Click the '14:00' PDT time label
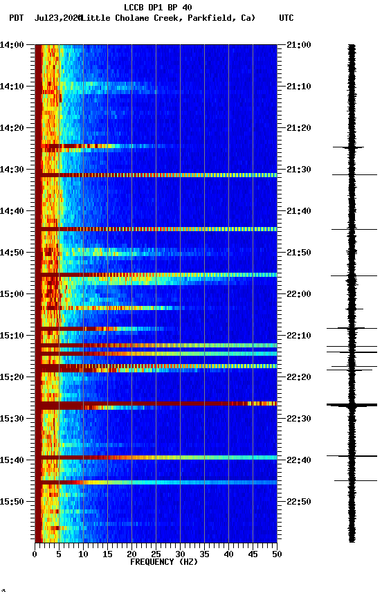The height and width of the screenshot is (598, 382). pyautogui.click(x=12, y=45)
